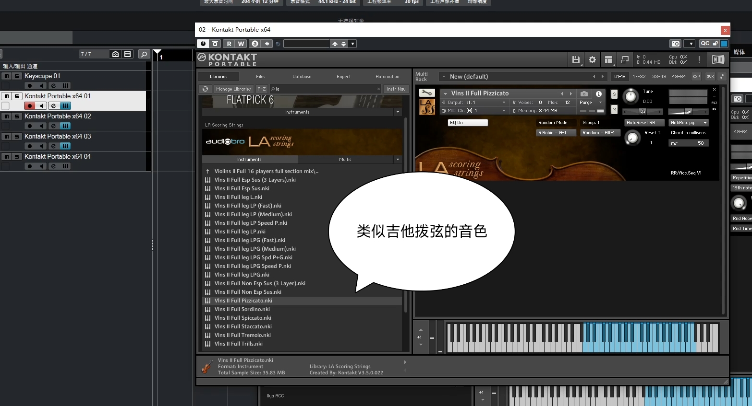Click the NI logo icon
This screenshot has height=406, width=752.
tap(718, 59)
